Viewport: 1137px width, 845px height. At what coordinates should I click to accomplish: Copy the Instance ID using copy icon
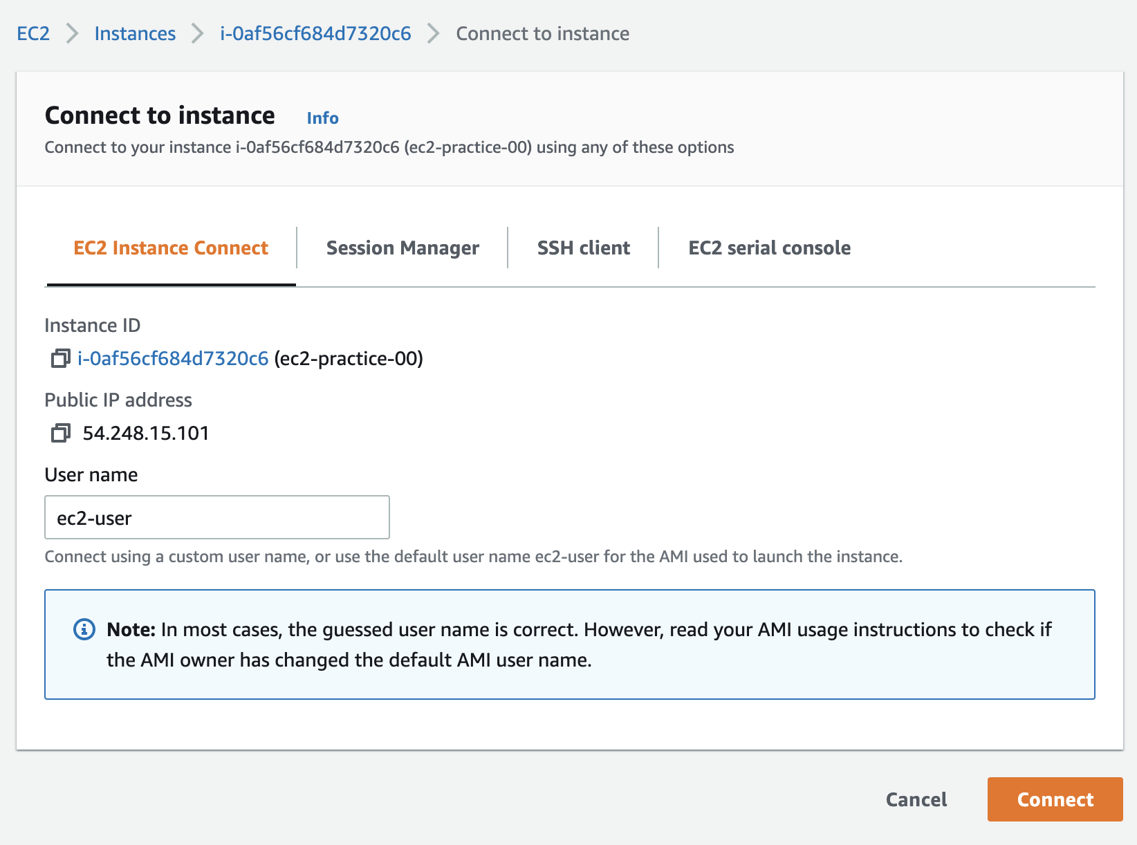point(60,358)
